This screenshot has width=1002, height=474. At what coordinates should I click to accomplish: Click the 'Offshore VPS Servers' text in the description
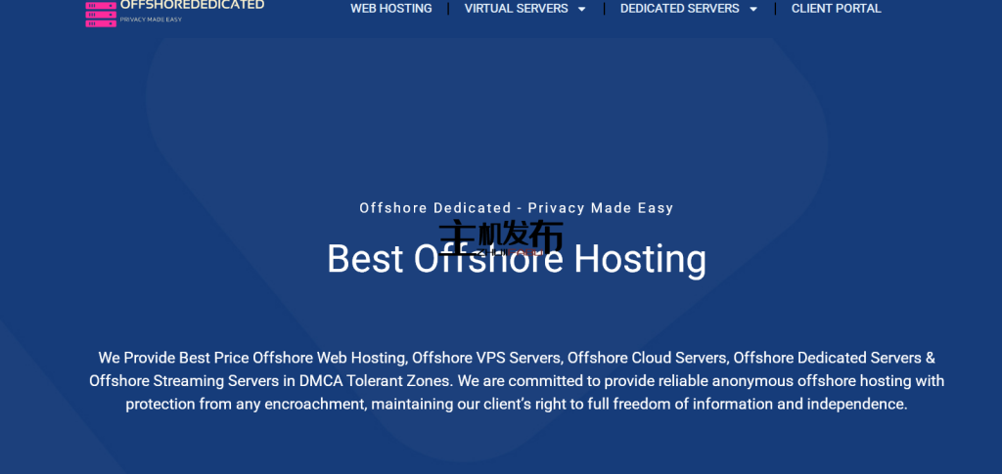[x=486, y=358]
